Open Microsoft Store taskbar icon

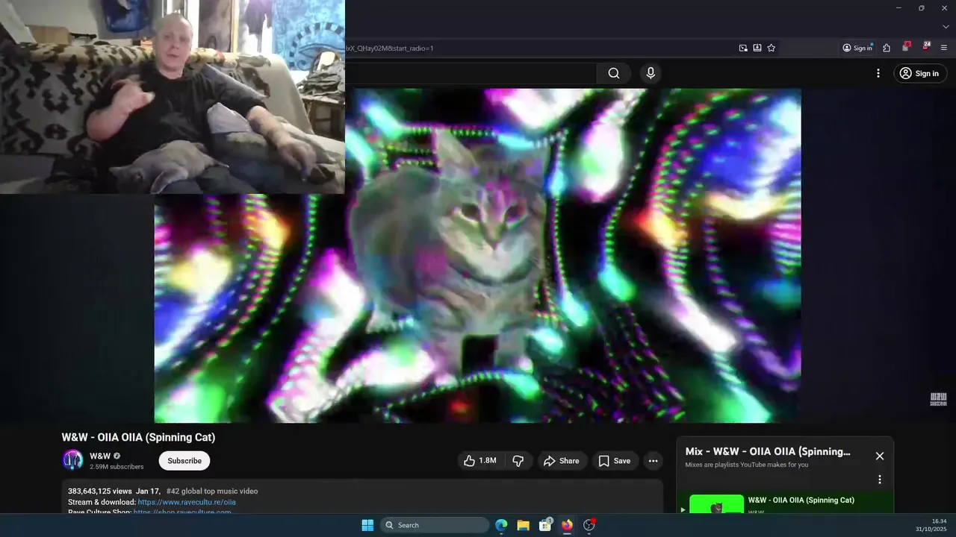click(x=545, y=525)
